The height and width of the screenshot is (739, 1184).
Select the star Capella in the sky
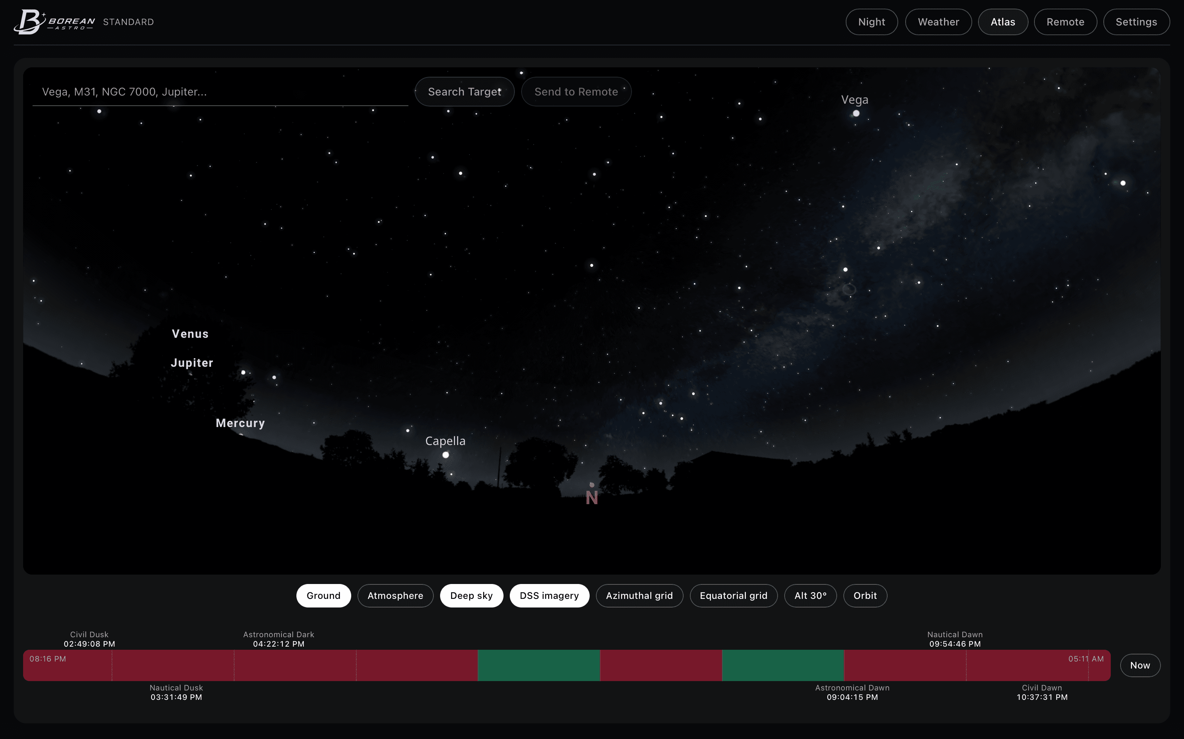tap(445, 455)
